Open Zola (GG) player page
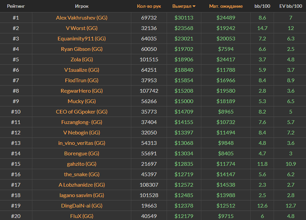Screen dimensions: 306x220 click(82, 59)
